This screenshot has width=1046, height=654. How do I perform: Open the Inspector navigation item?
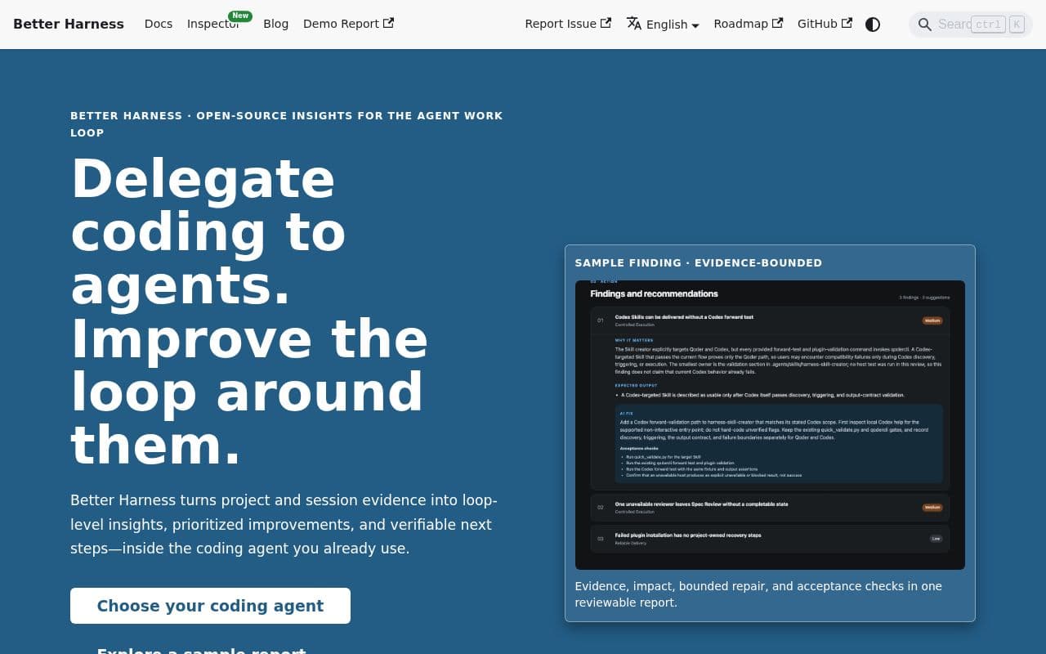[x=213, y=24]
